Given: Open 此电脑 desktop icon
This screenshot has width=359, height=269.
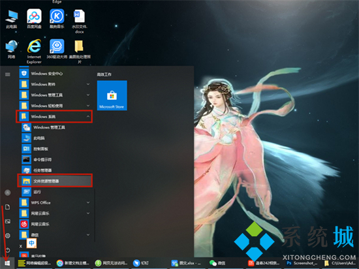Looking at the screenshot, I should point(12,20).
